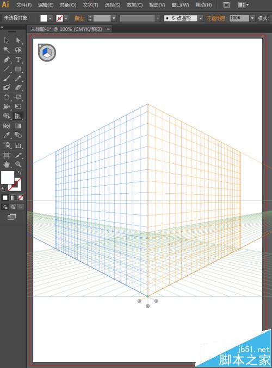Viewport: 272px width, 368px height.
Task: Click the 描边 stroke panel link
Action: coord(79,18)
